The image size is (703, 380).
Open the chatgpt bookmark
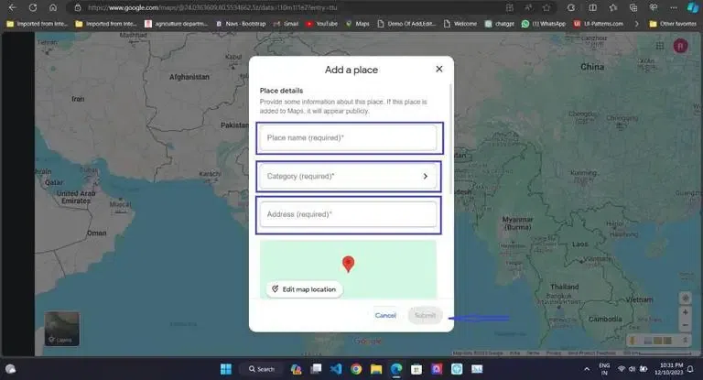500,24
